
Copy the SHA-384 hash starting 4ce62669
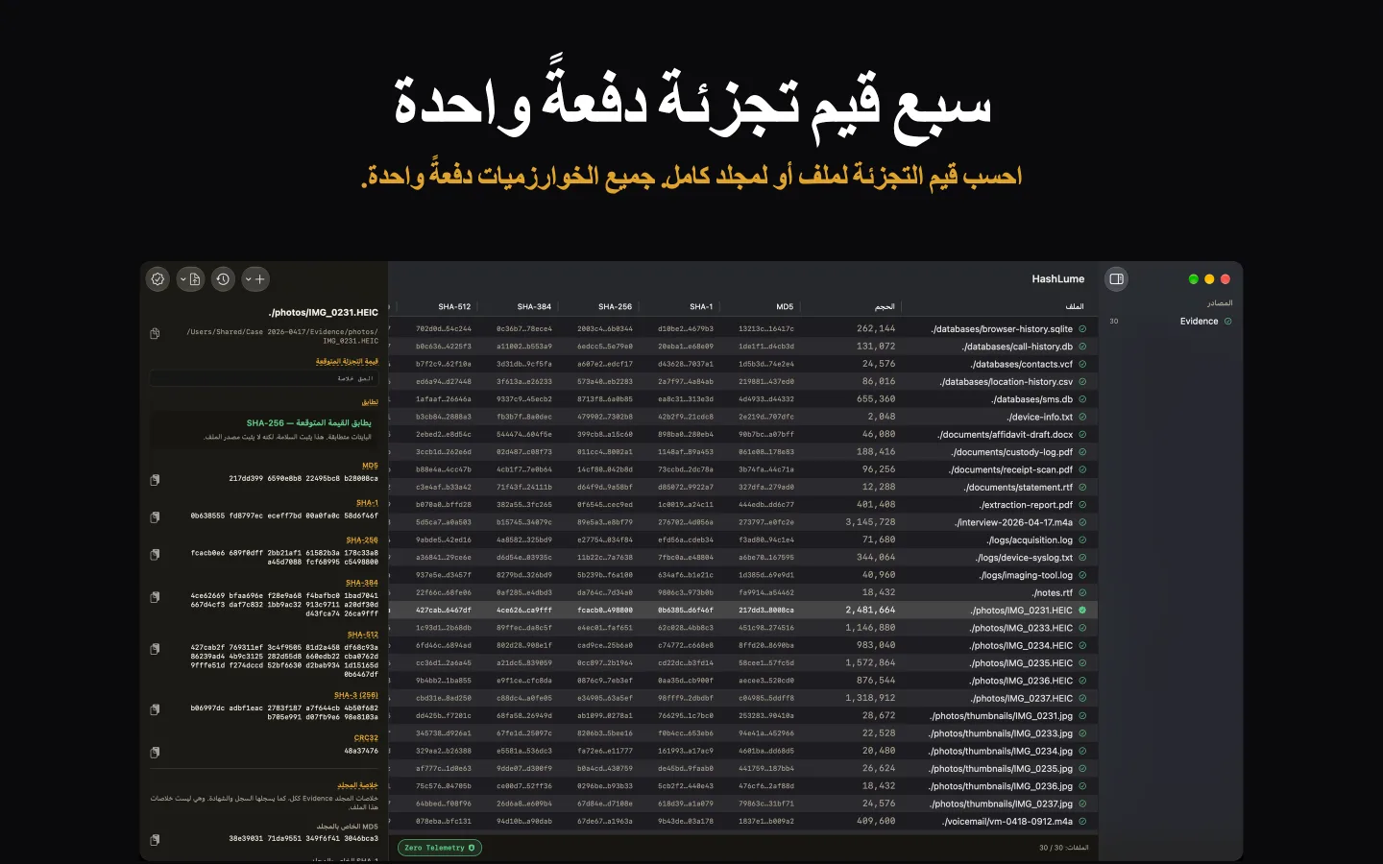155,597
